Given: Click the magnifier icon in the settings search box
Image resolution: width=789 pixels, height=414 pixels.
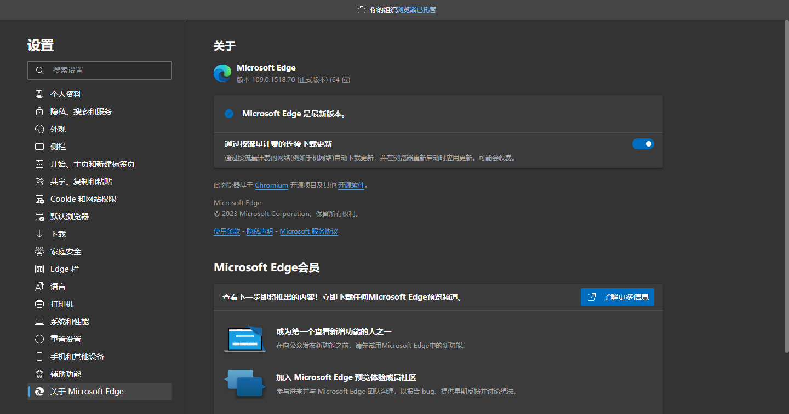Looking at the screenshot, I should (39, 70).
